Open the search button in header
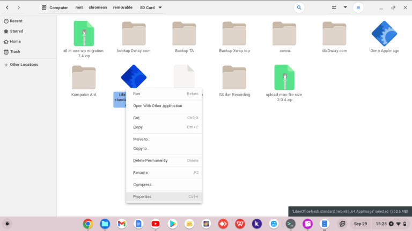This screenshot has width=412, height=231. coord(299,7)
